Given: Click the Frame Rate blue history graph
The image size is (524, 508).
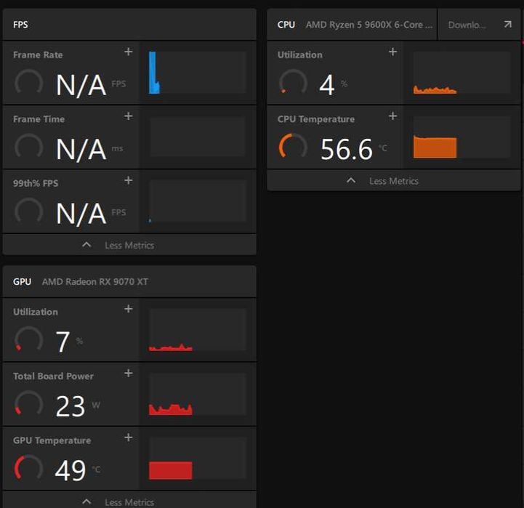Looking at the screenshot, I should [x=198, y=73].
